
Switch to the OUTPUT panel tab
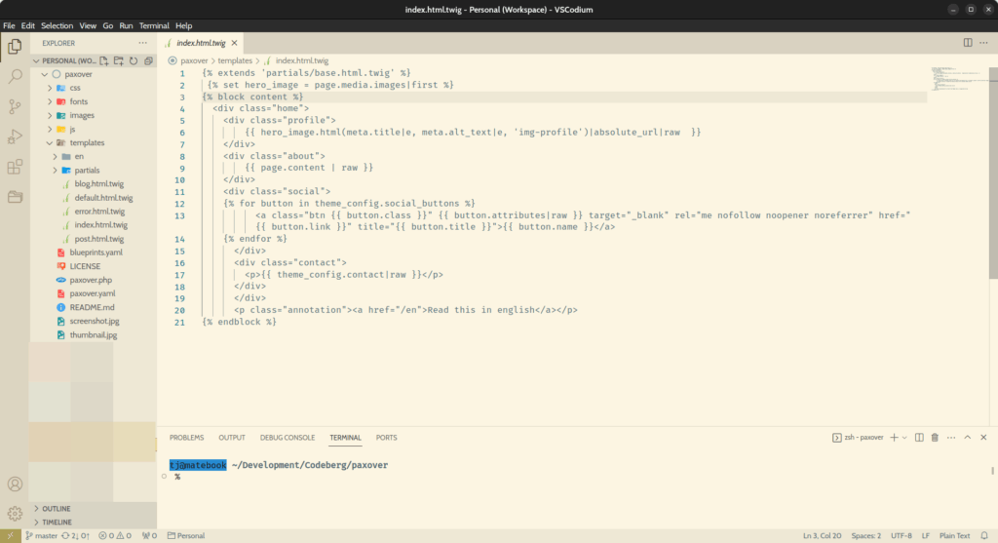pyautogui.click(x=232, y=438)
